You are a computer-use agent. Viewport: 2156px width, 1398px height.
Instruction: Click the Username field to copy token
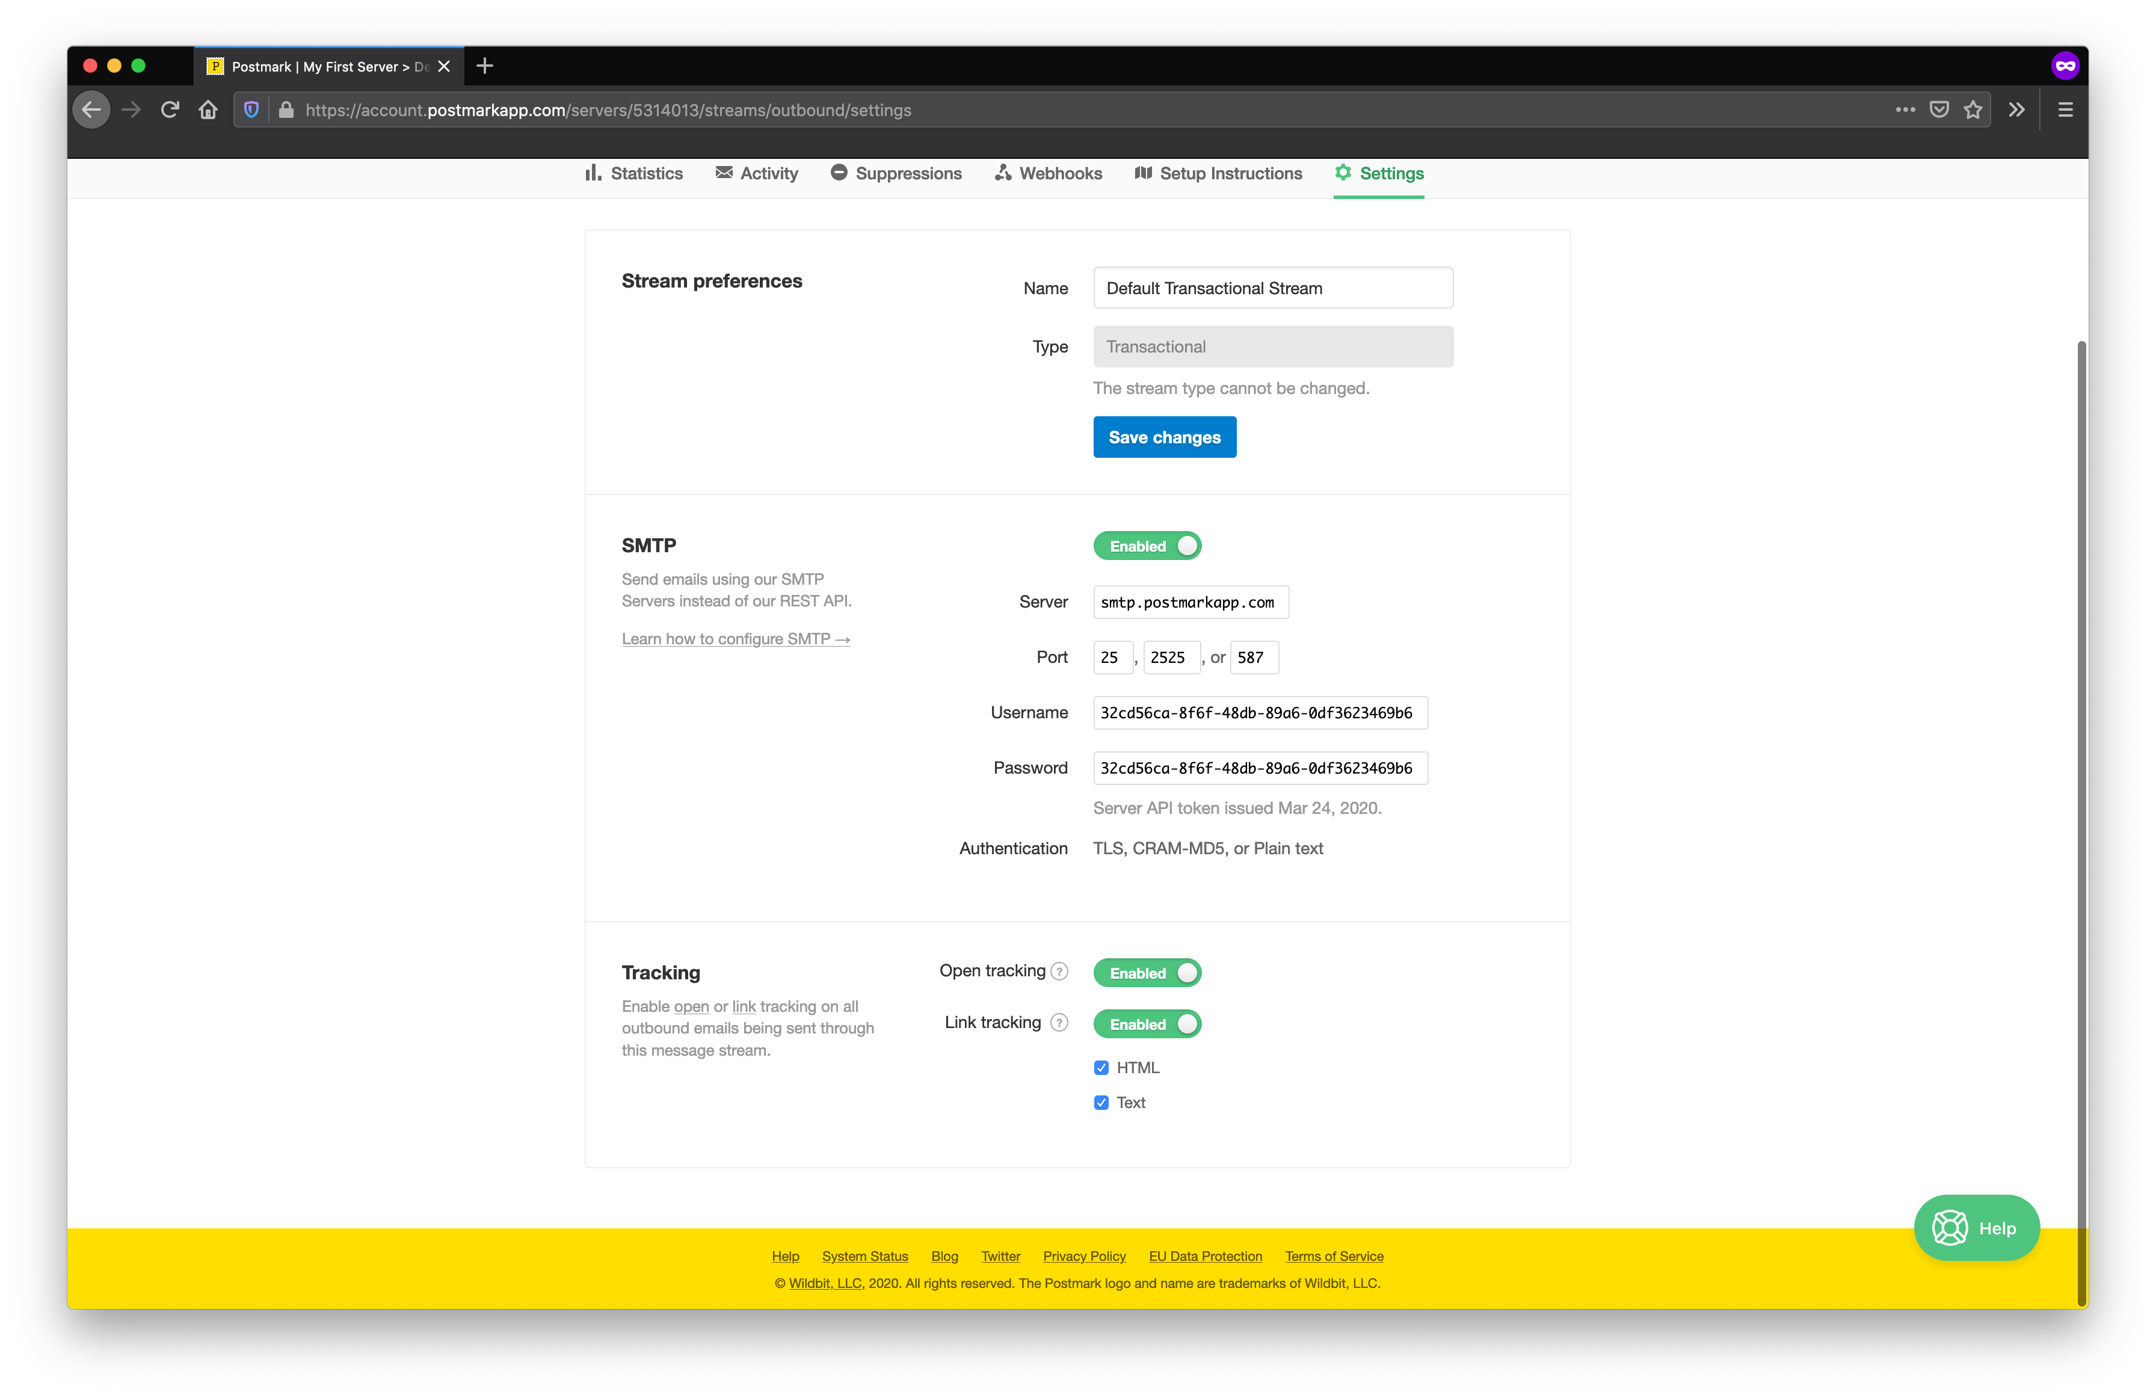tap(1257, 712)
